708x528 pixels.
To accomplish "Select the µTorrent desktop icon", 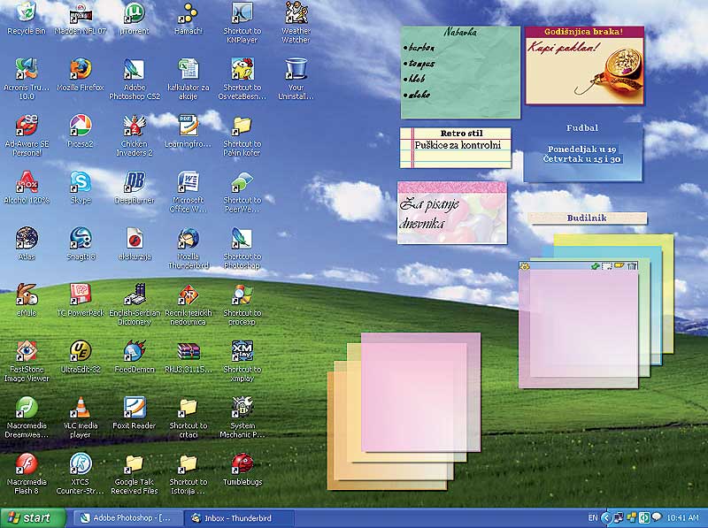I will [x=135, y=12].
